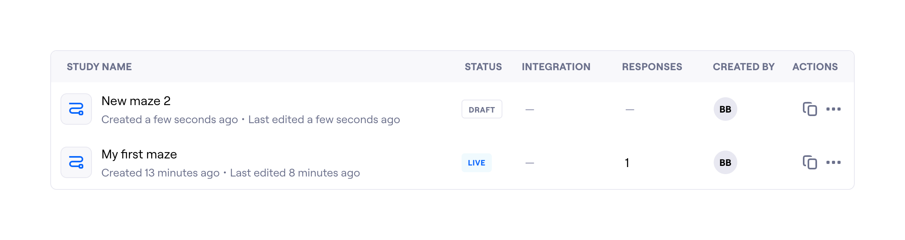Screen dimensions: 905x240
Task: Click the LIVE status badge
Action: 476,163
